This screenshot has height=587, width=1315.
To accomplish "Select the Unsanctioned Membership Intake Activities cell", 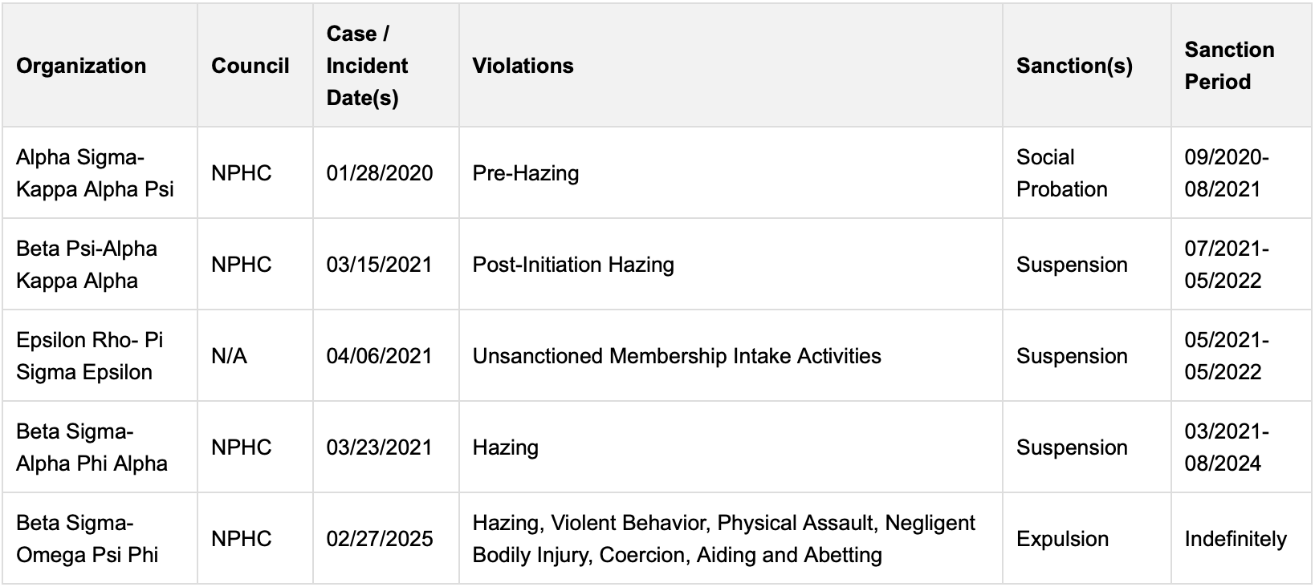I will (676, 356).
